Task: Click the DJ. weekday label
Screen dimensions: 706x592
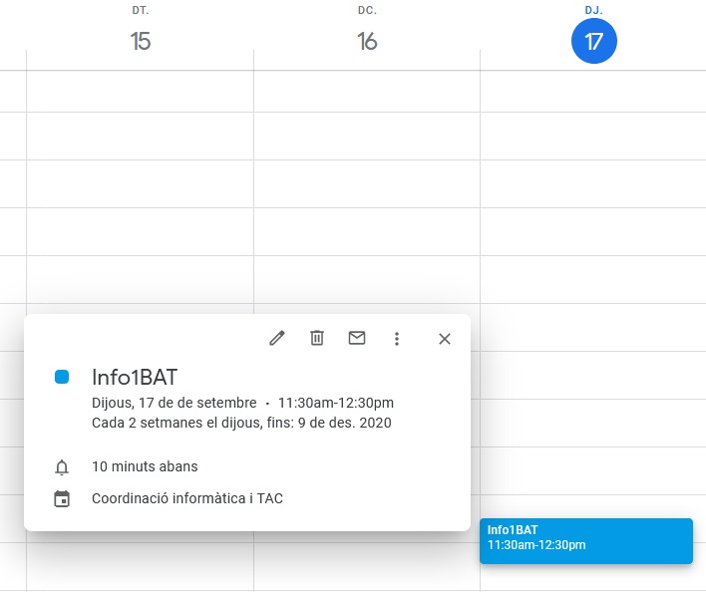Action: coord(594,10)
